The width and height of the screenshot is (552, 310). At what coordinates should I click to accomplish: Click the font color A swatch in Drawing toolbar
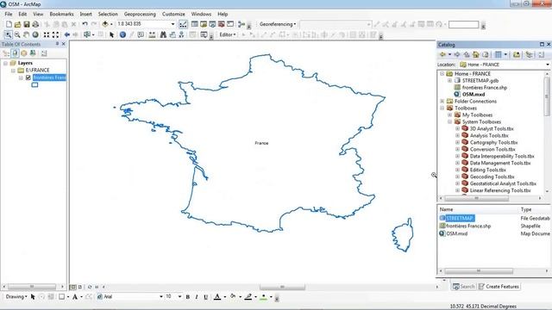point(217,297)
